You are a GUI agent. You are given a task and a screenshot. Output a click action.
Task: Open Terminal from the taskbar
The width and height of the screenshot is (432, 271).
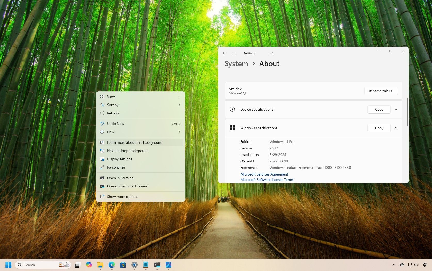click(157, 265)
